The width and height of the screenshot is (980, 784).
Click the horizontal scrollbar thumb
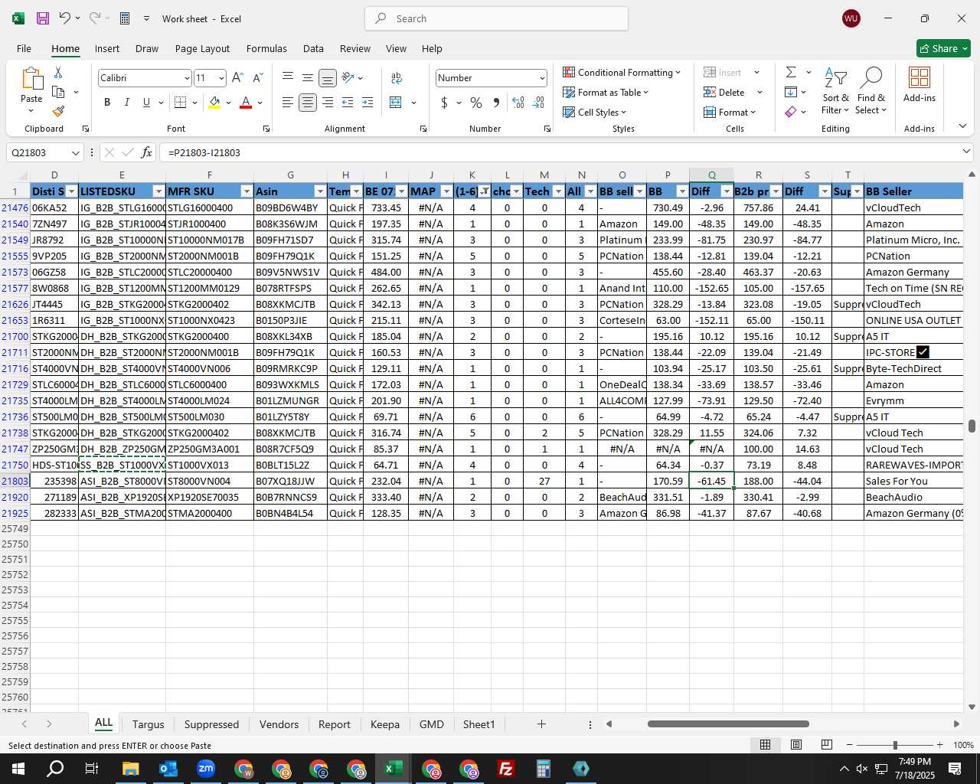728,724
